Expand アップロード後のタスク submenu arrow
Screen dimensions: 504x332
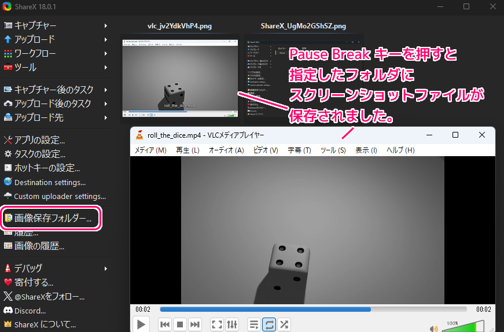point(106,104)
